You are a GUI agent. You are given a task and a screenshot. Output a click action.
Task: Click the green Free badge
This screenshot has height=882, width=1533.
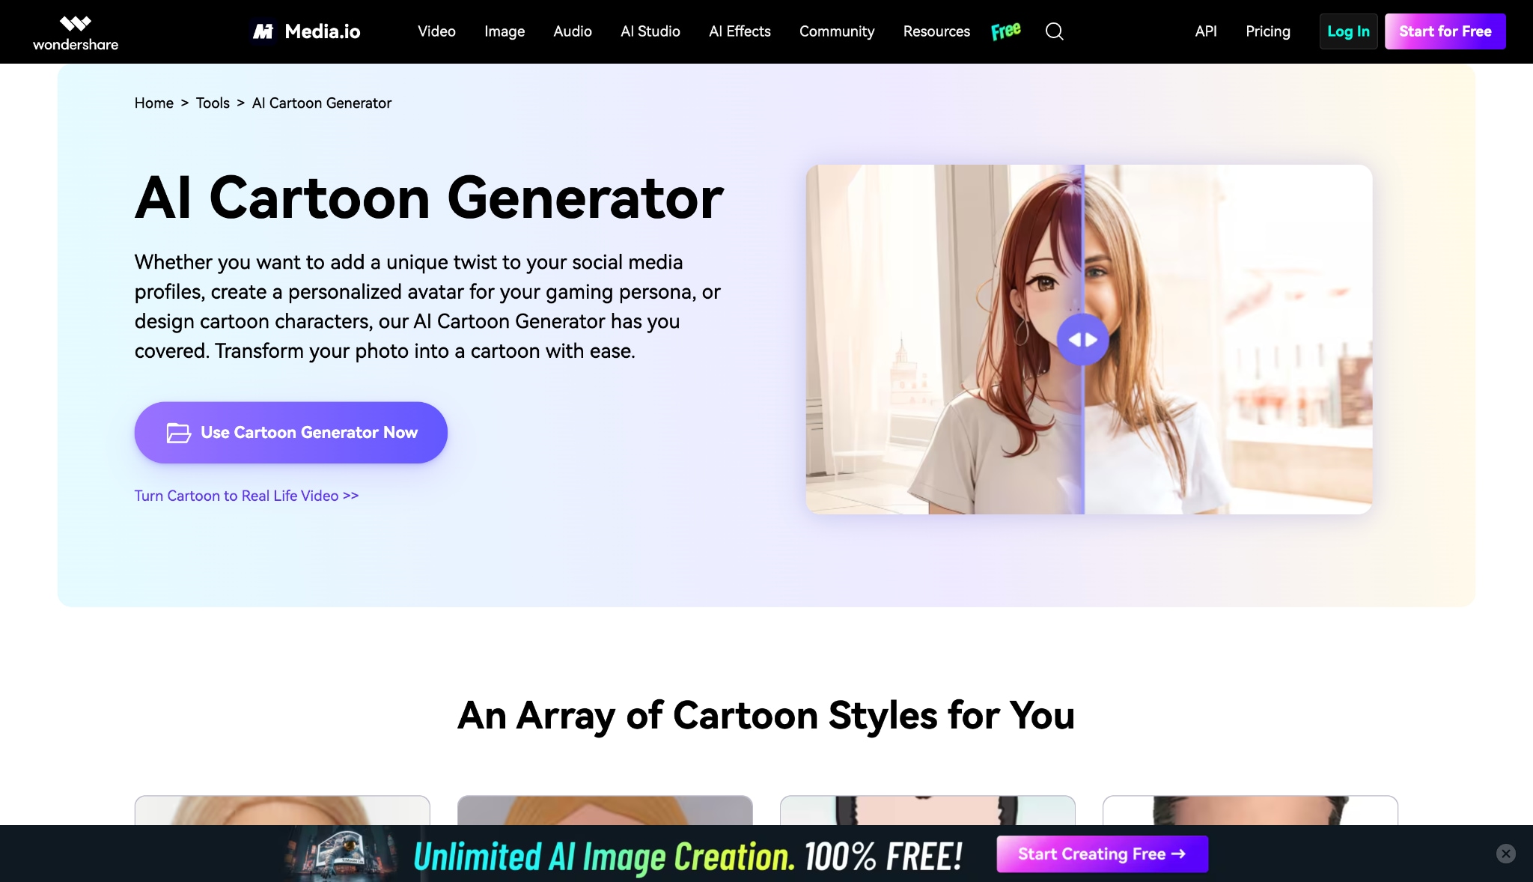1005,31
